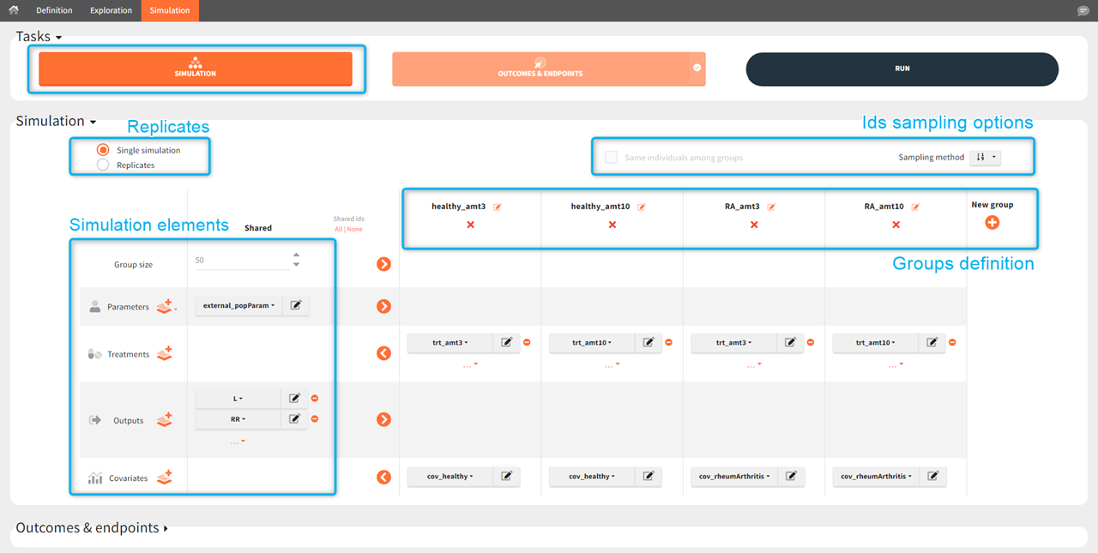Switch to the Definition tab
The width and height of the screenshot is (1098, 553).
tap(54, 10)
